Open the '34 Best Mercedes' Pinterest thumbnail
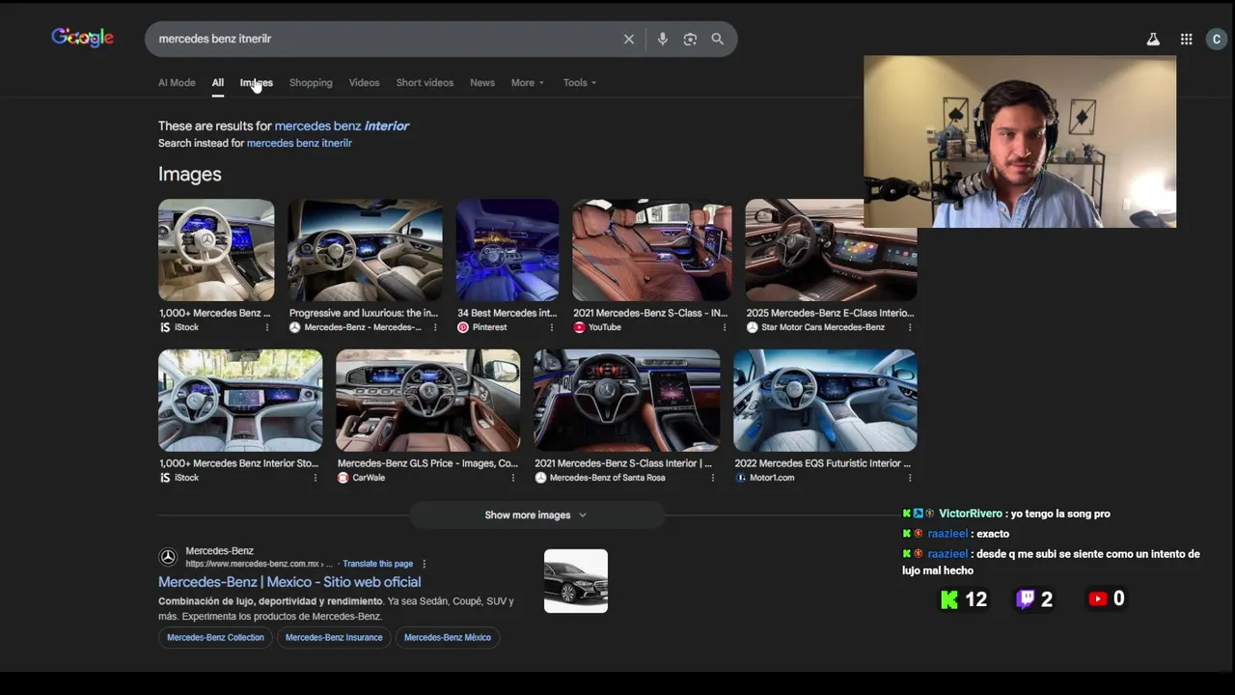Viewport: 1235px width, 695px height. (x=508, y=250)
